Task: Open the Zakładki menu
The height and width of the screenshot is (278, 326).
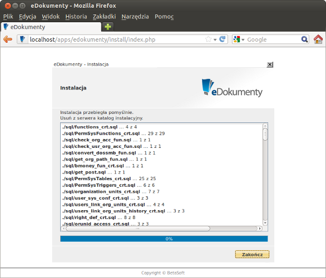Action: coord(104,17)
